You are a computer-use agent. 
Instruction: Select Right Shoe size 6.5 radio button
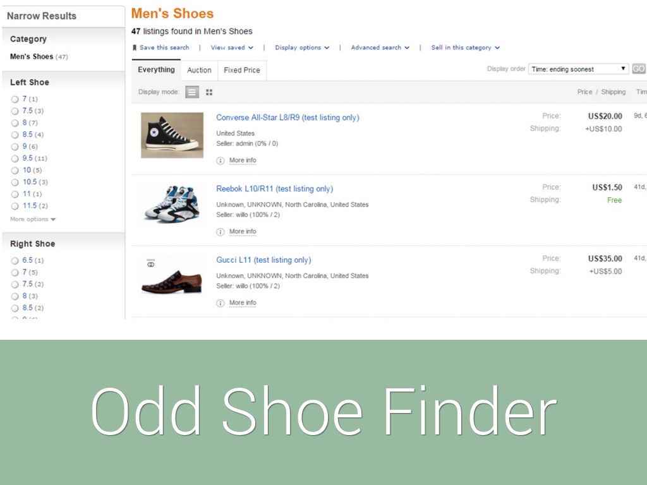pos(15,261)
